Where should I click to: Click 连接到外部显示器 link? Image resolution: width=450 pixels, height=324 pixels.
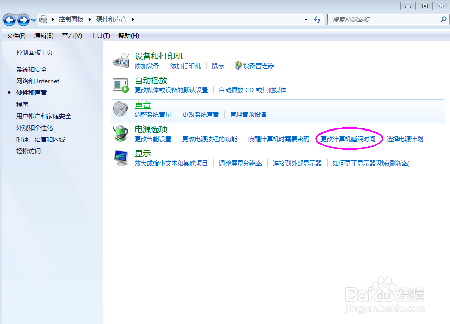coord(297,164)
